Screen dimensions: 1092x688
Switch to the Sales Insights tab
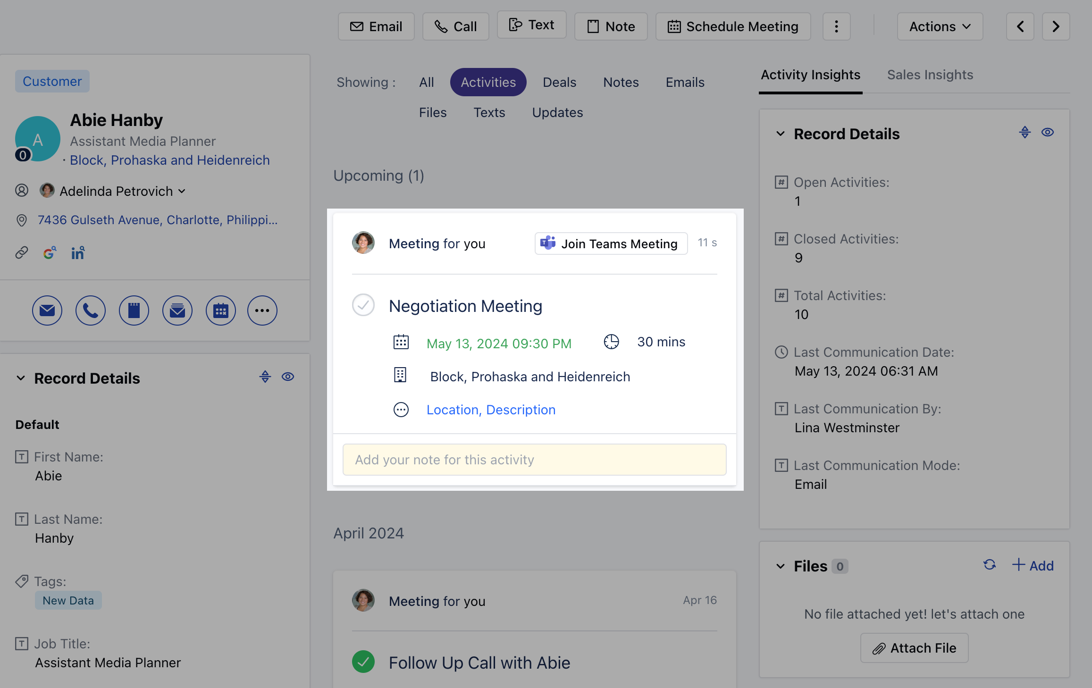(930, 75)
